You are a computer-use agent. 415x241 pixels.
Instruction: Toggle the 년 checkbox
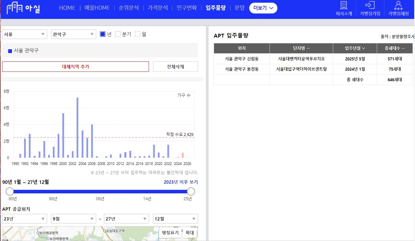click(103, 34)
